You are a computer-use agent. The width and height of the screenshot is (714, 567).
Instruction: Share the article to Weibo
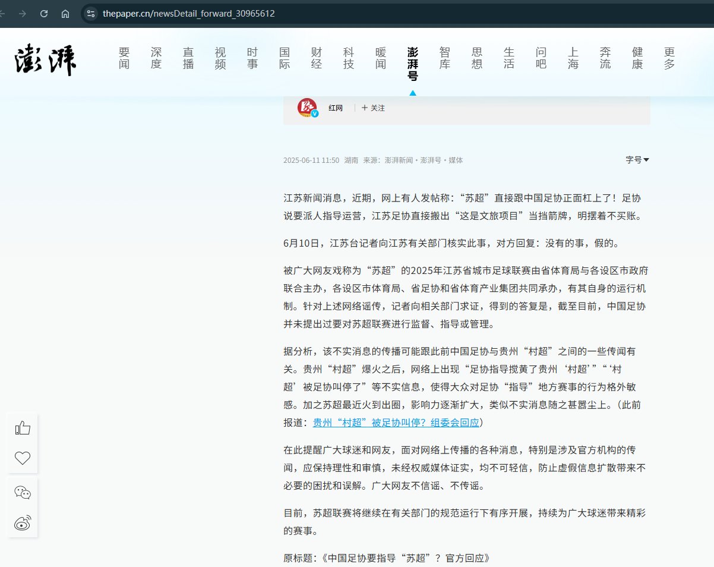pyautogui.click(x=23, y=524)
